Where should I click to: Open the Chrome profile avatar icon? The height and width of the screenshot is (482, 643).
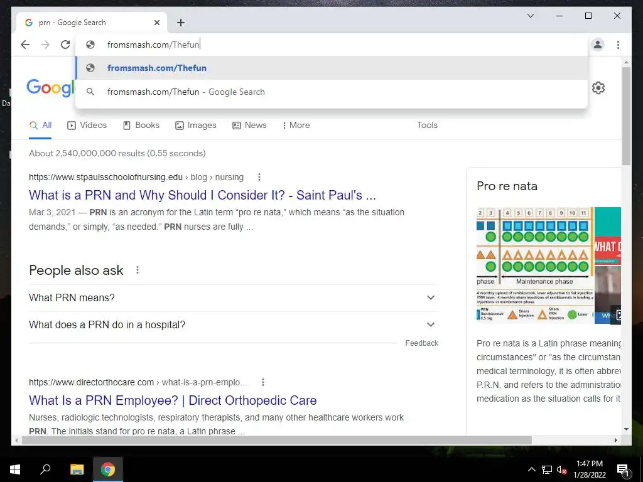click(598, 45)
